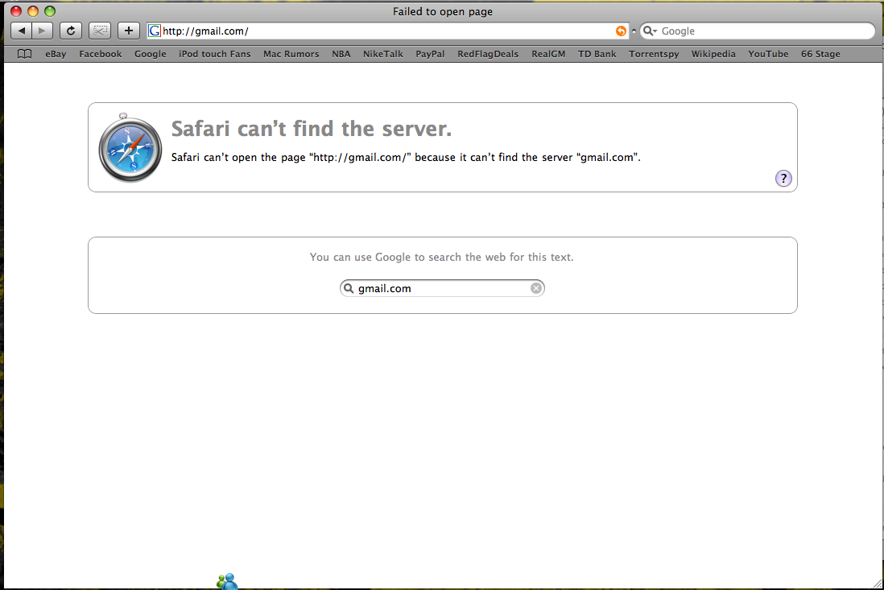Open YouTube from the bookmarks bar
Screen dimensions: 884x590
[x=768, y=53]
